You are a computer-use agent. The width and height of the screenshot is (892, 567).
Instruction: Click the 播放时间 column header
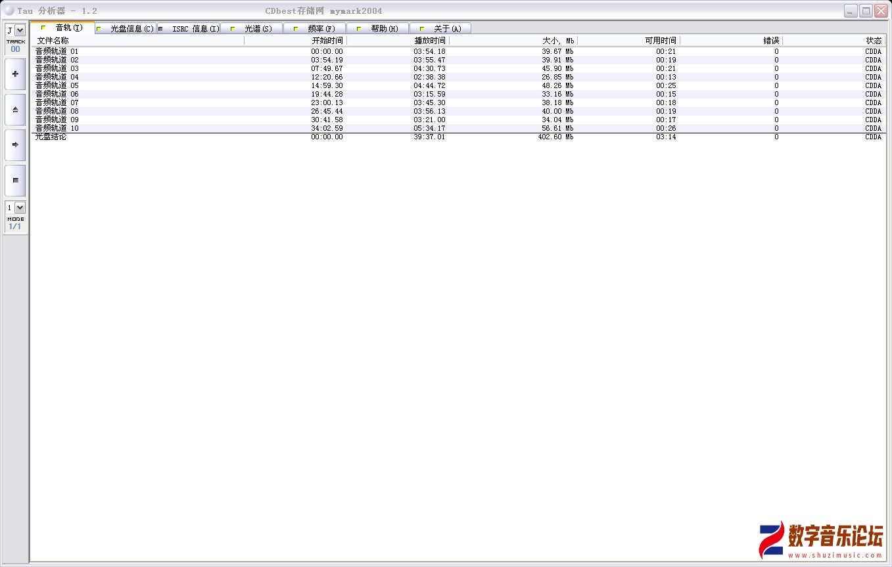pos(398,41)
